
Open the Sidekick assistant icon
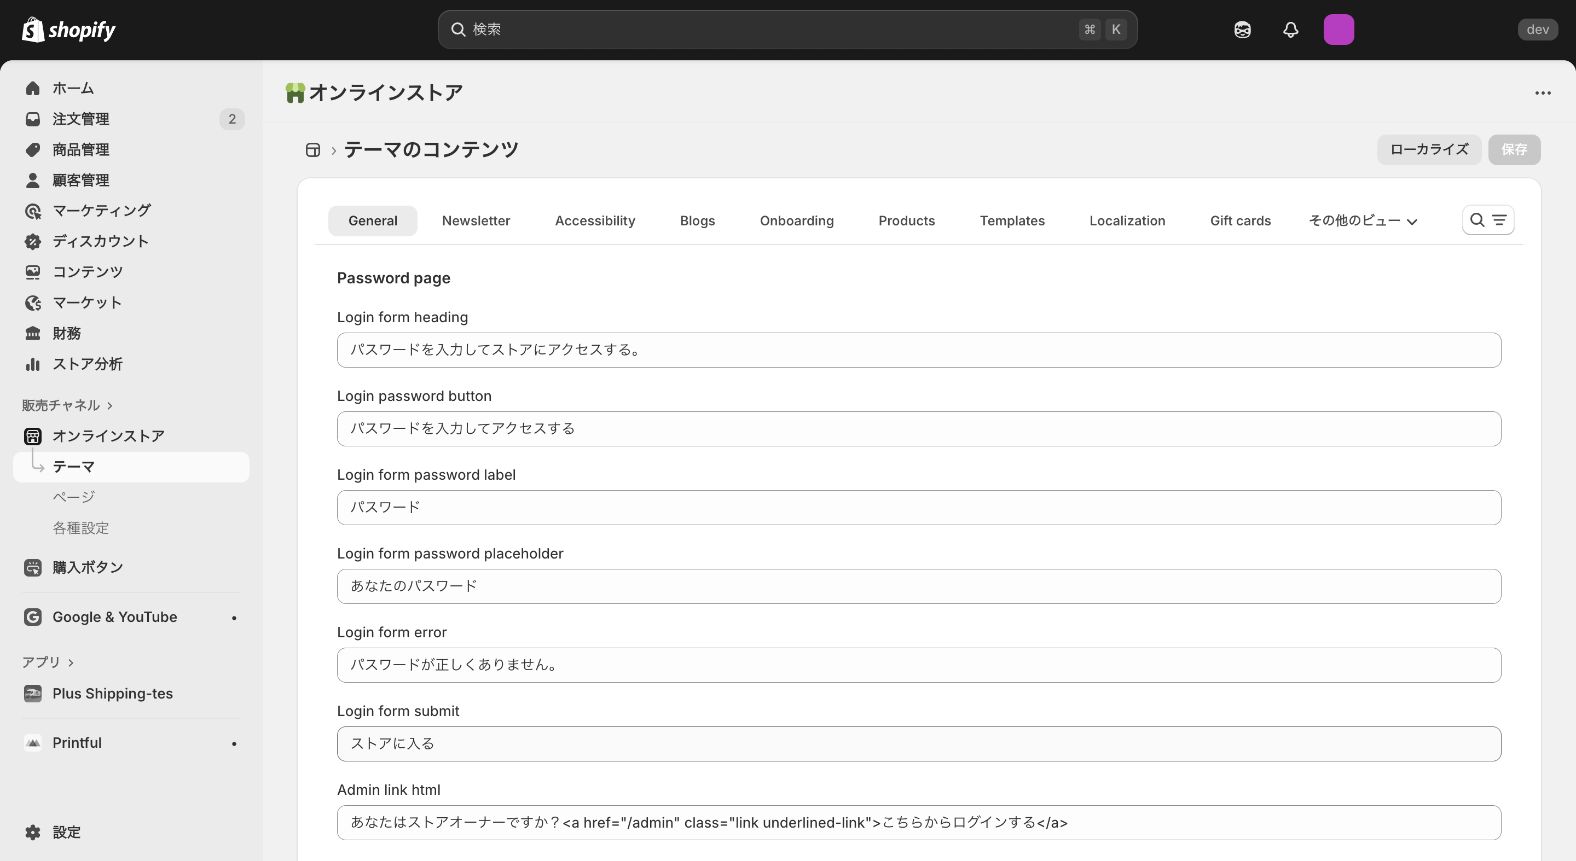click(x=1242, y=30)
